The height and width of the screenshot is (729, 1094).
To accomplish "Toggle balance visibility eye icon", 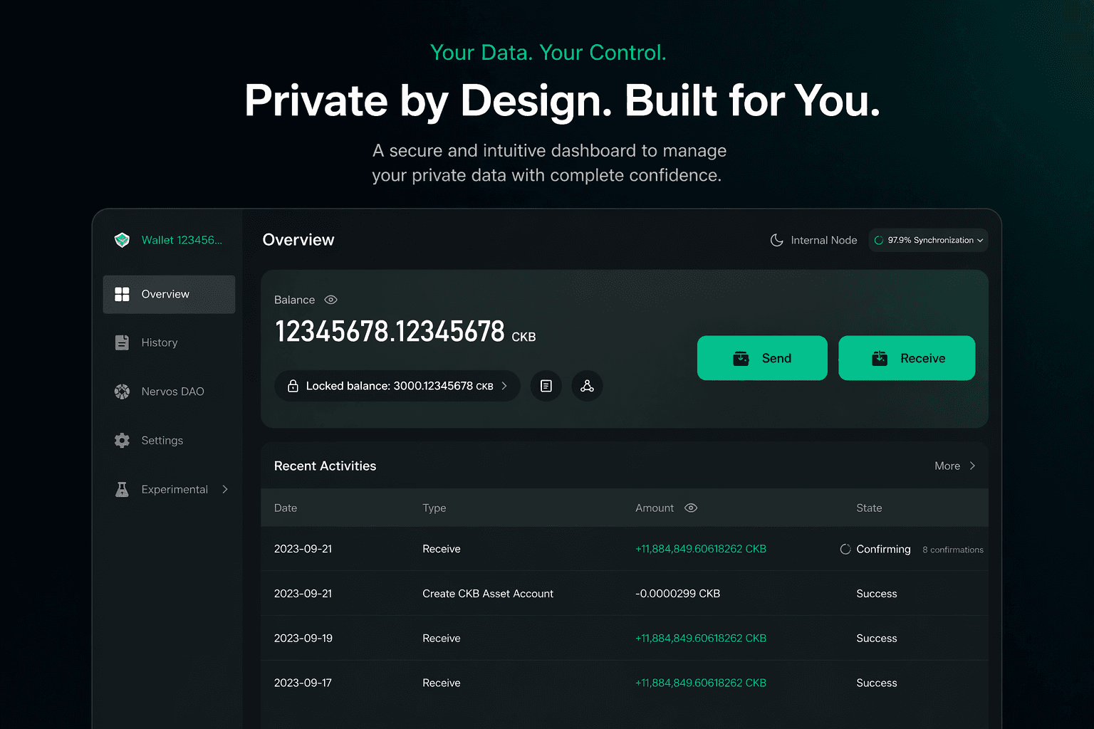I will (330, 300).
